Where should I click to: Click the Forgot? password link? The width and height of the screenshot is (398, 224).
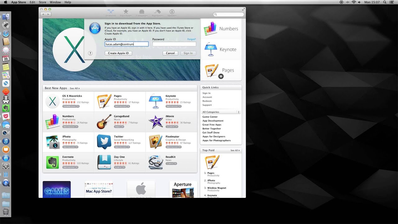192,40
